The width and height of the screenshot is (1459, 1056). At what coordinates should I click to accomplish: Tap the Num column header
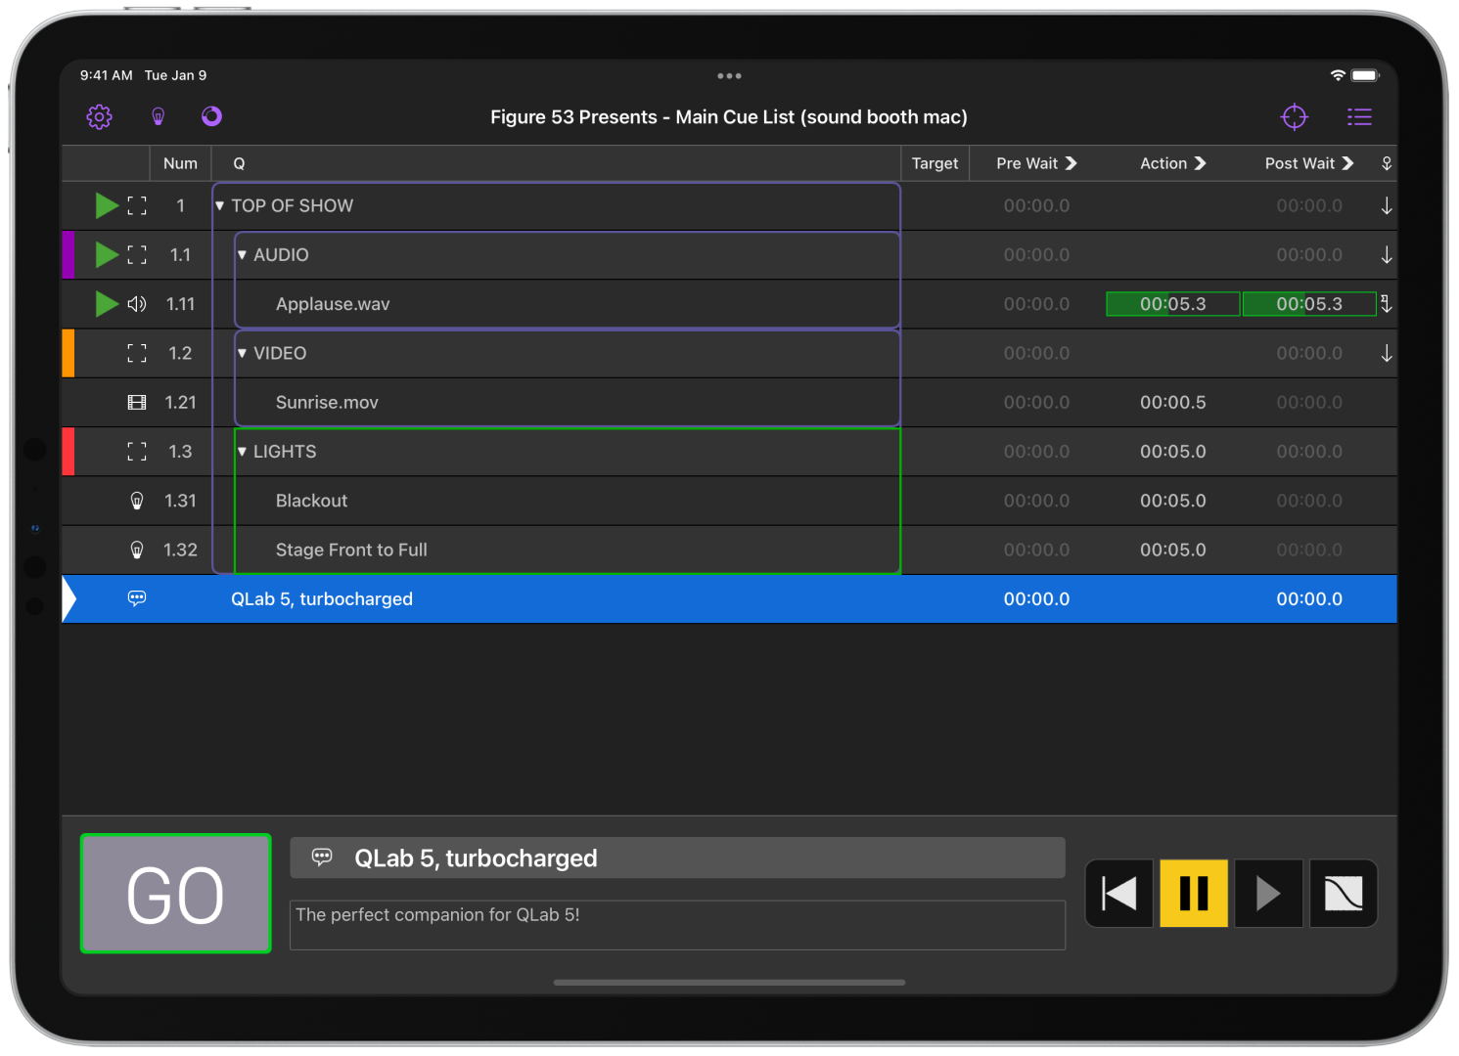[180, 163]
